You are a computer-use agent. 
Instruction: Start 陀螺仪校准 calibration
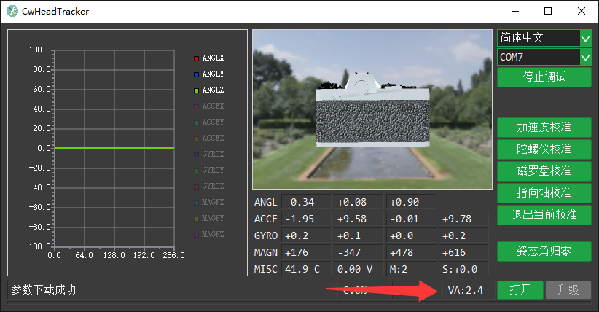[x=544, y=149]
